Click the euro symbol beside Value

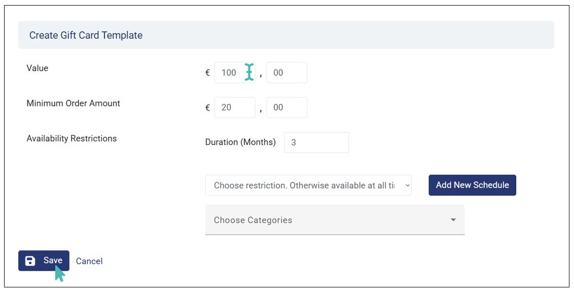coord(208,72)
